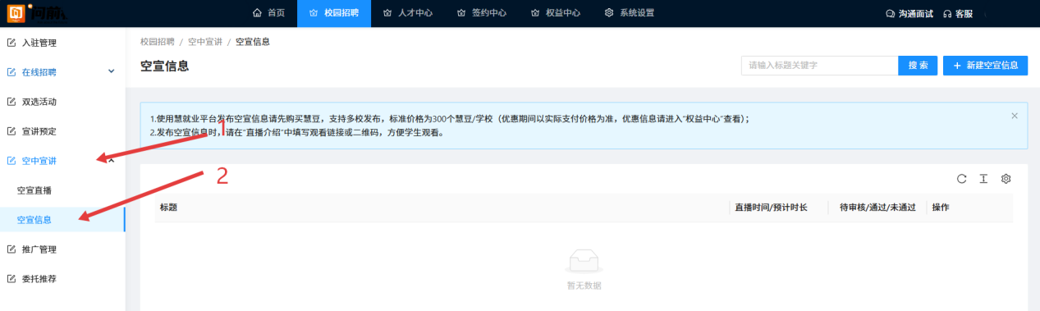Click the 标题 column header
This screenshot has width=1040, height=311.
168,208
